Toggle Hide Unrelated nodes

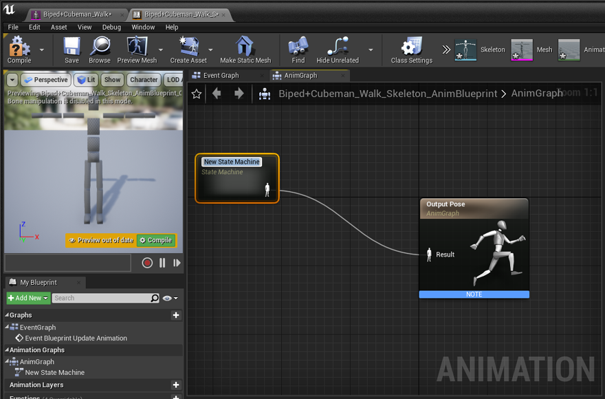pyautogui.click(x=338, y=50)
